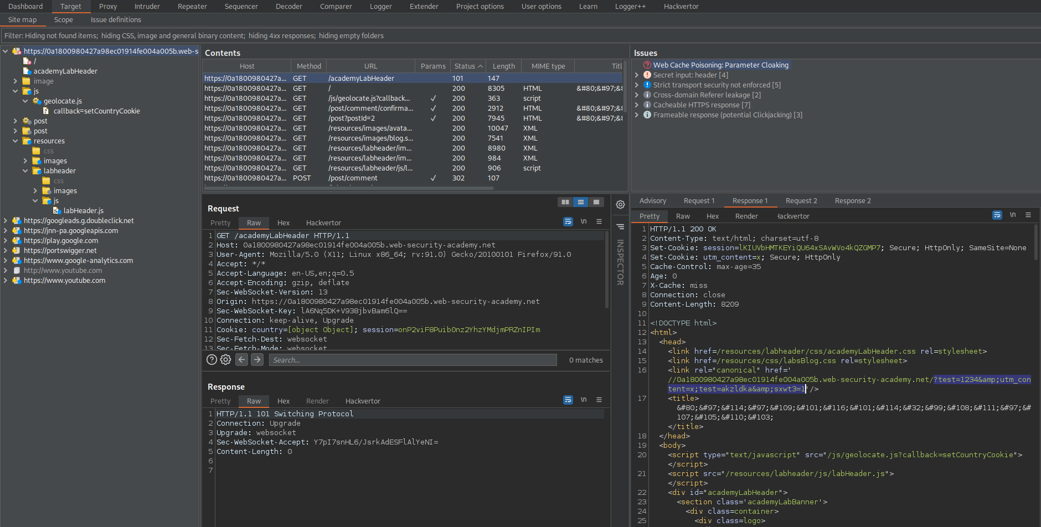Open the Logger++ tab

[630, 7]
